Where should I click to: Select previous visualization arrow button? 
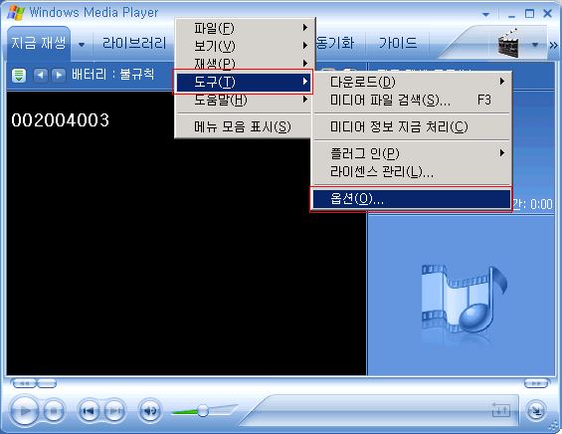point(41,76)
